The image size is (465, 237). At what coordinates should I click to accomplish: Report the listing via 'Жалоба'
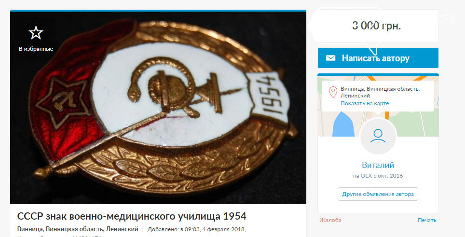tap(330, 220)
